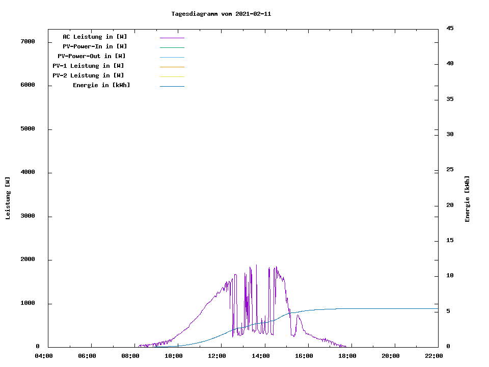Click the yellow PV-2 Leistung legend line sample
The width and height of the screenshot is (489, 367).
coord(172,76)
